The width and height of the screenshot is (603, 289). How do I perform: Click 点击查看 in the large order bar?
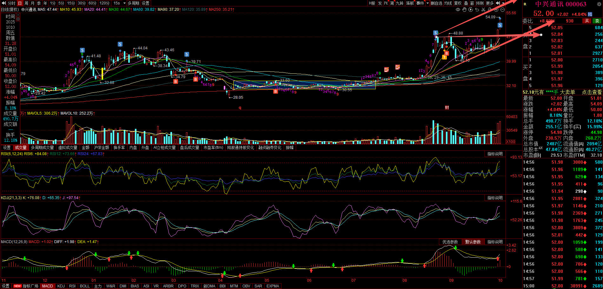coord(592,92)
